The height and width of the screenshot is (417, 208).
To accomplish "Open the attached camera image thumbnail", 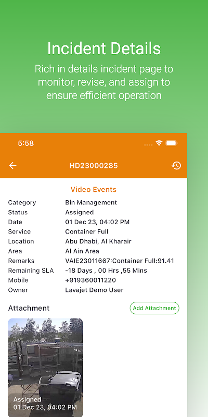I will (x=45, y=367).
